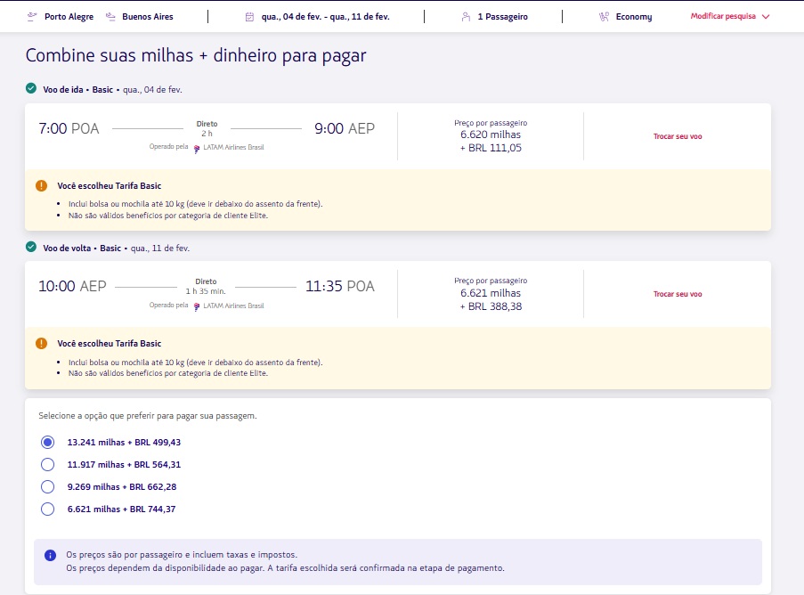Click the arrival plane icon beside Buenos Aires
The height and width of the screenshot is (595, 804).
[110, 16]
